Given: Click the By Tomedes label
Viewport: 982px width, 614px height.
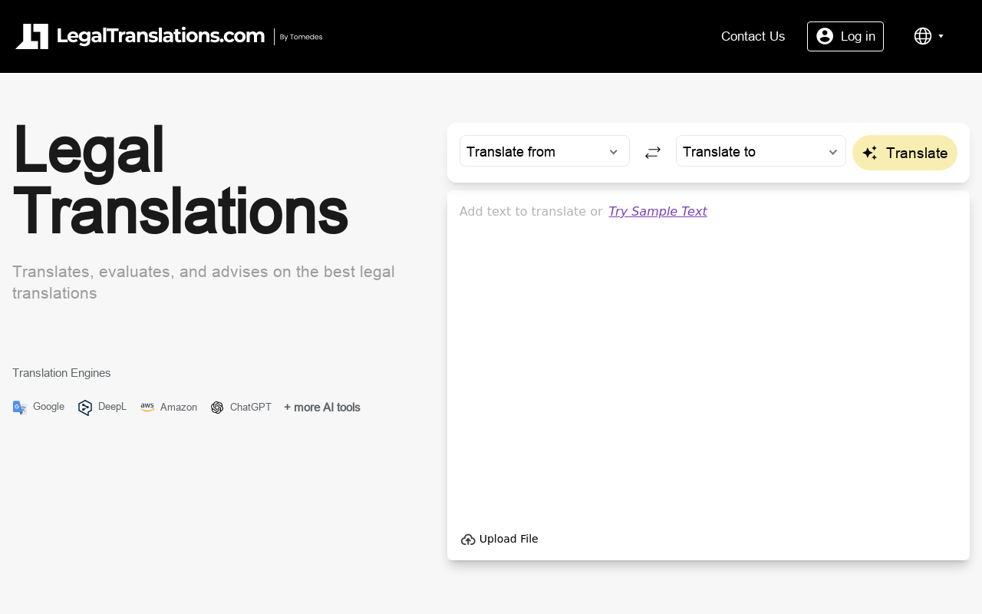Looking at the screenshot, I should [x=301, y=37].
